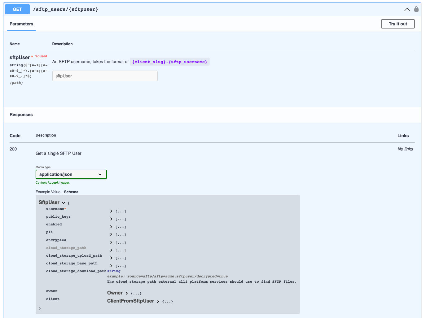Switch to the Schema tab
The image size is (426, 318).
71,192
